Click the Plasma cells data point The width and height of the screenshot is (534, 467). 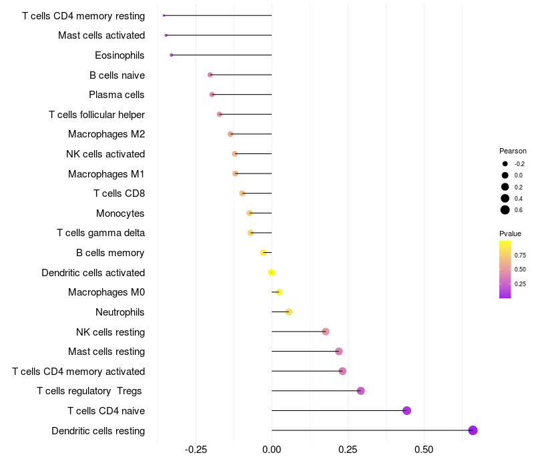212,95
